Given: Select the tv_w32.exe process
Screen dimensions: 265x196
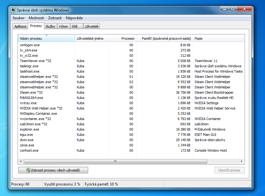Looking at the screenshot, I should coord(131,56).
